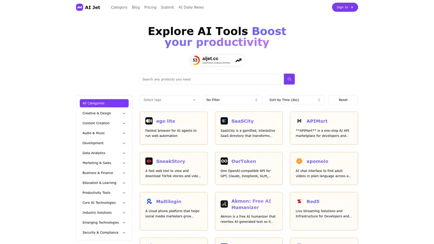Click the Reset filters button
This screenshot has width=434, height=244.
tap(343, 100)
